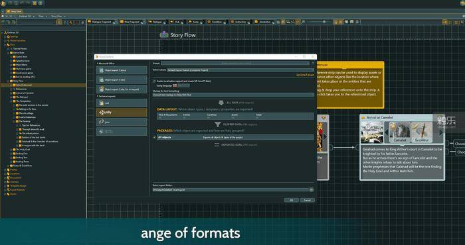Image resolution: width=465 pixels, height=245 pixels.
Task: Click the search icon in navigator toolbar
Action: point(70,23)
